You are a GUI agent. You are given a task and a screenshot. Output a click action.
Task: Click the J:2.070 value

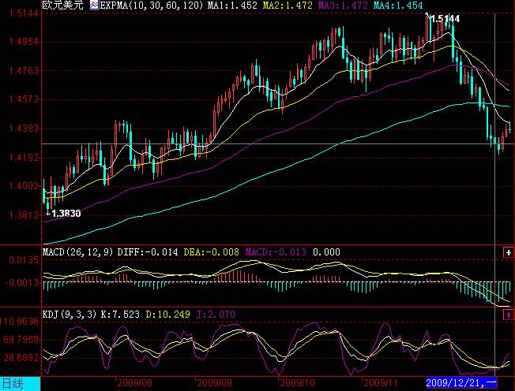[216, 315]
